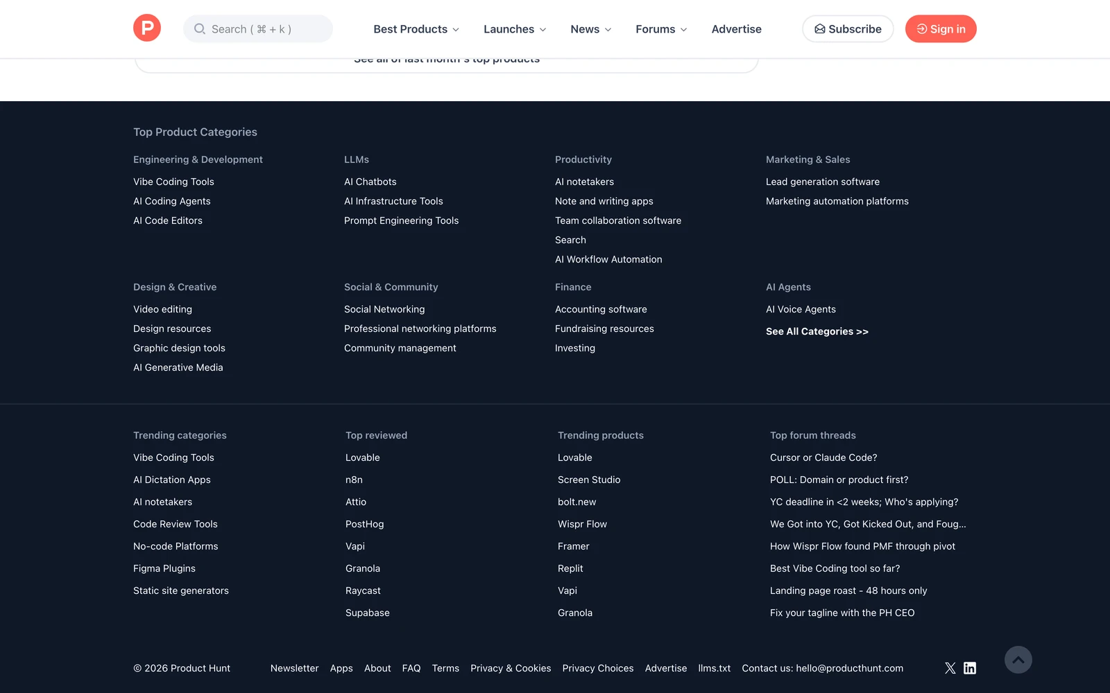
Task: Open Fundraising resources category
Action: 604,328
